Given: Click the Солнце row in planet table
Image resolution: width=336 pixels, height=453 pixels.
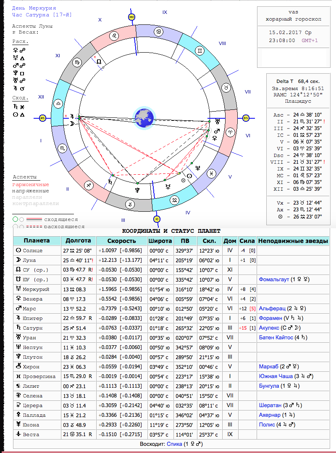Looking at the screenshot, I should coord(171,250).
